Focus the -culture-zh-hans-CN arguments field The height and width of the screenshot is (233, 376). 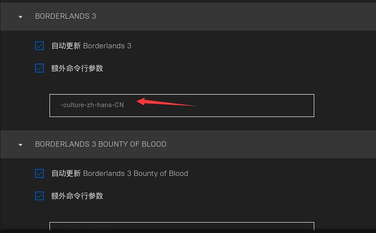pos(182,105)
